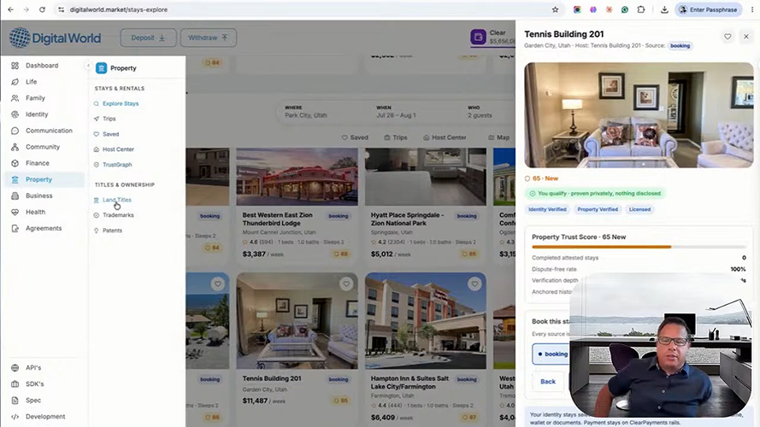Click the Identity Verified badge
This screenshot has width=760, height=427.
pos(547,209)
